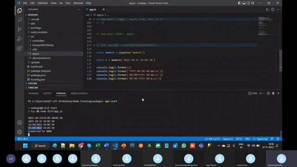
Task: Open the Accounts icon in activity bar
Action: point(19,122)
